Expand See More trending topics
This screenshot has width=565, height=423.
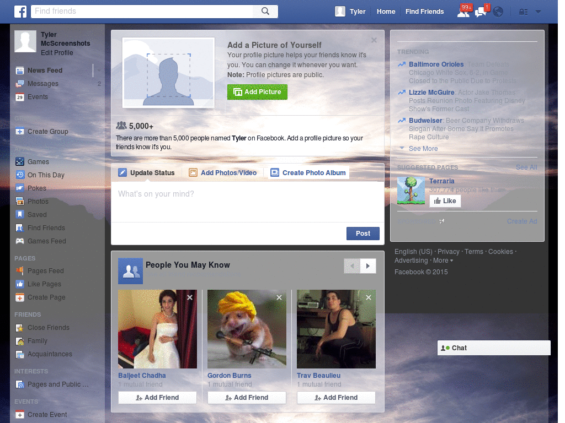pyautogui.click(x=423, y=148)
